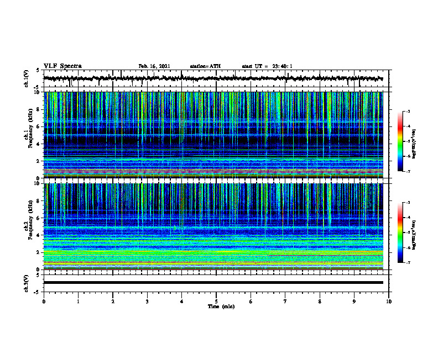Click the "ch.3(V)" axis label
The width and height of the screenshot is (438, 338).
tap(27, 283)
